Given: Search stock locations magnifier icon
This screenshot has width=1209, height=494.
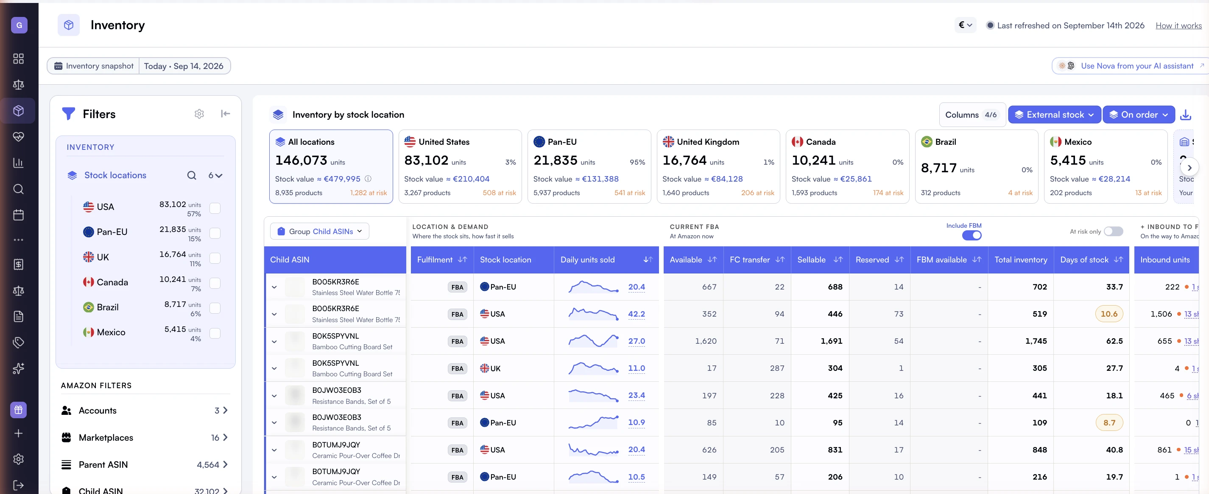Looking at the screenshot, I should click(x=192, y=175).
